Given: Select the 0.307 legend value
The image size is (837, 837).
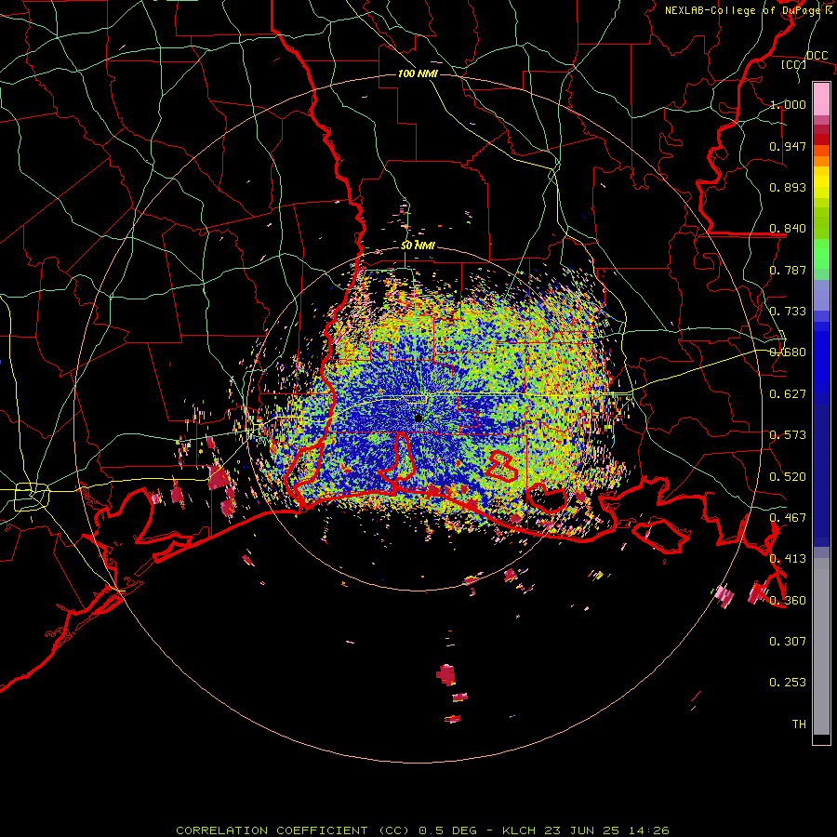Looking at the screenshot, I should click(788, 642).
